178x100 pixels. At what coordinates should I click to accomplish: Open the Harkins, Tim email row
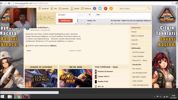114,21
